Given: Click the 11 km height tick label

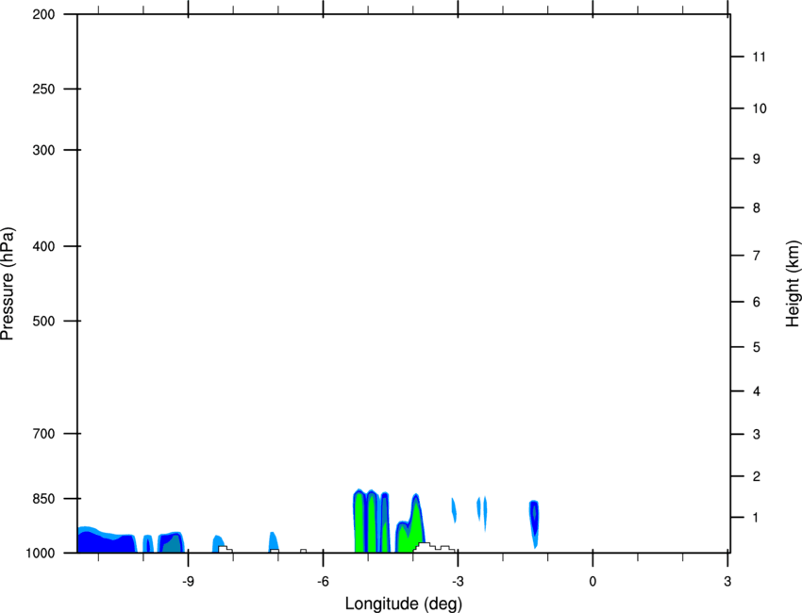Looking at the screenshot, I should pyautogui.click(x=760, y=58).
